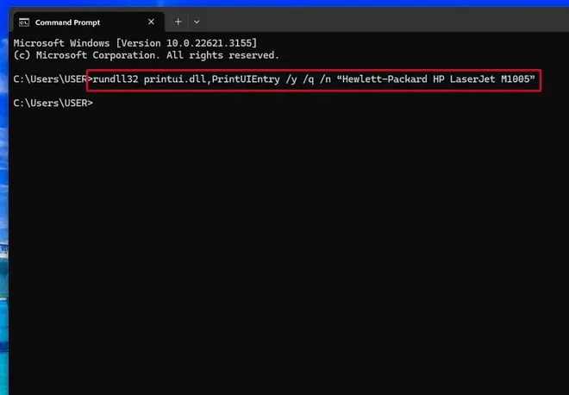Image resolution: width=569 pixels, height=395 pixels.
Task: Click the Microsoft Corporation copyright line
Action: (147, 54)
